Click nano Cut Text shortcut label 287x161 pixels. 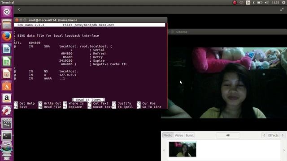click(x=100, y=103)
